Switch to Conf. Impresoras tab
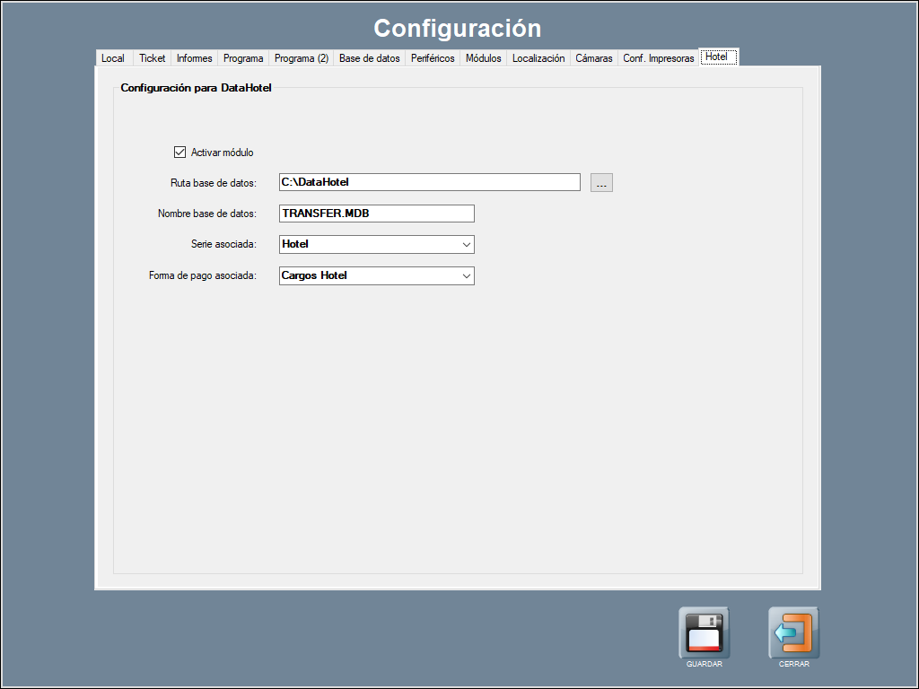 pyautogui.click(x=659, y=58)
